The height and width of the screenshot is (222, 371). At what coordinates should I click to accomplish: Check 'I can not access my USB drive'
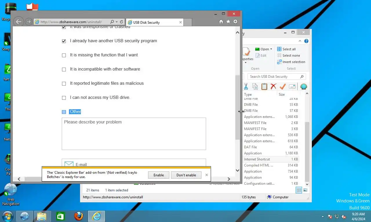click(64, 98)
